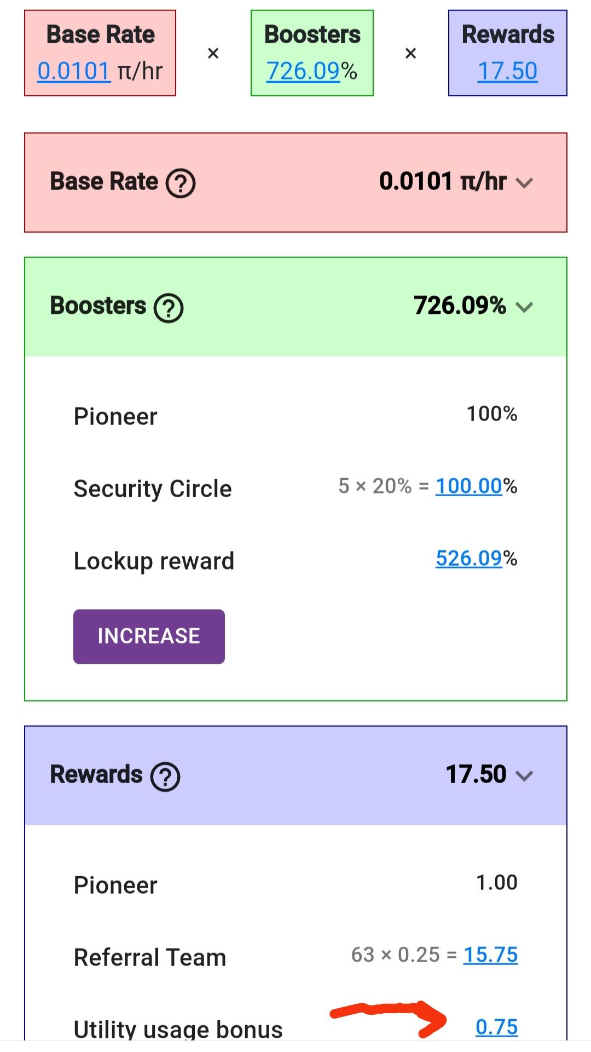Image resolution: width=591 pixels, height=1052 pixels.
Task: Open the 17.50 rewards link in summary
Action: pyautogui.click(x=507, y=71)
